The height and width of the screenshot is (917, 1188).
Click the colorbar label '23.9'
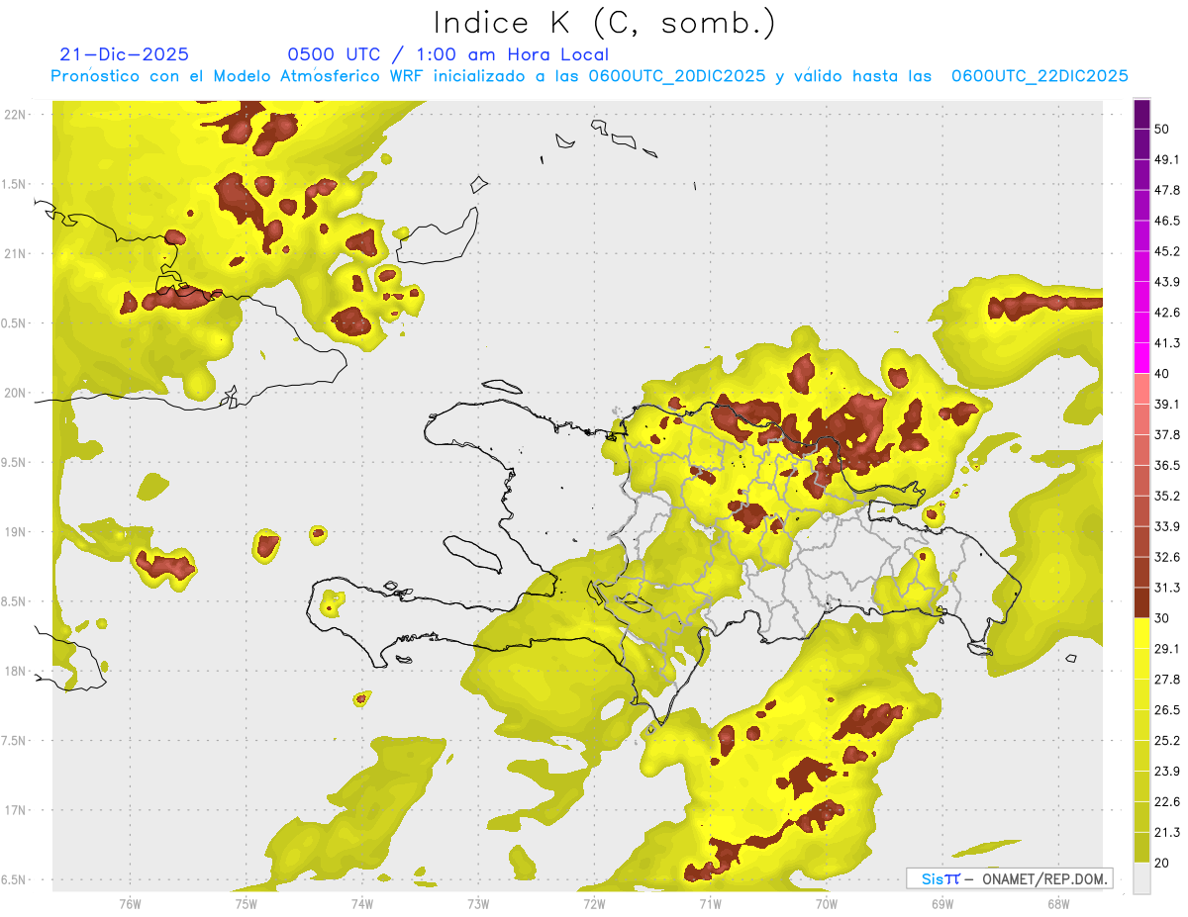click(1166, 772)
